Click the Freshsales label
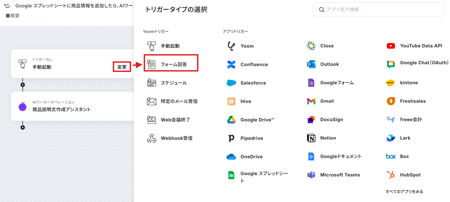 click(x=413, y=101)
